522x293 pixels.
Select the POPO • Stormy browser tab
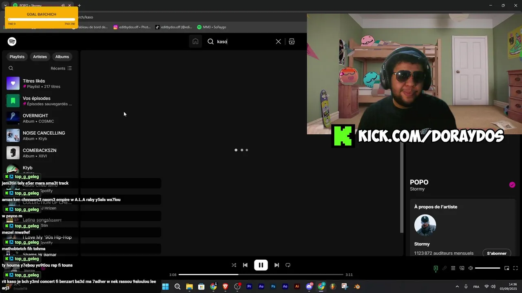41,6
